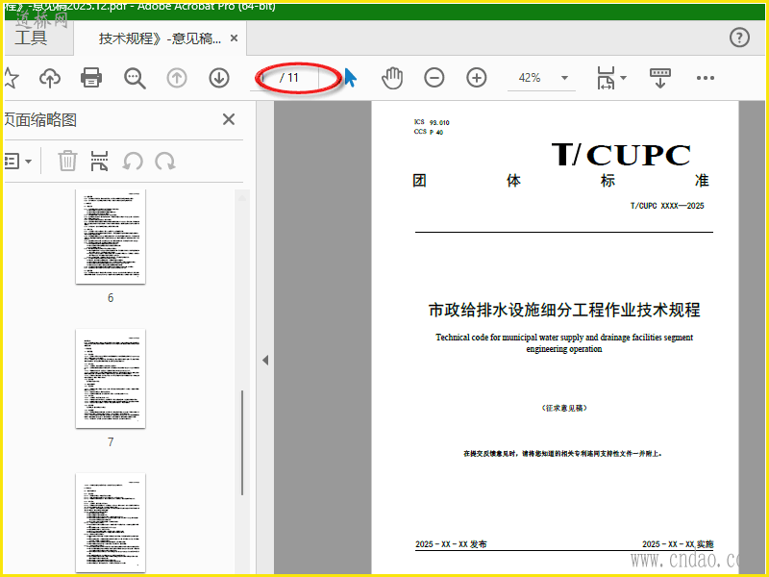Select page 6 thumbnail
Screen dimensions: 769x577
pyautogui.click(x=111, y=236)
